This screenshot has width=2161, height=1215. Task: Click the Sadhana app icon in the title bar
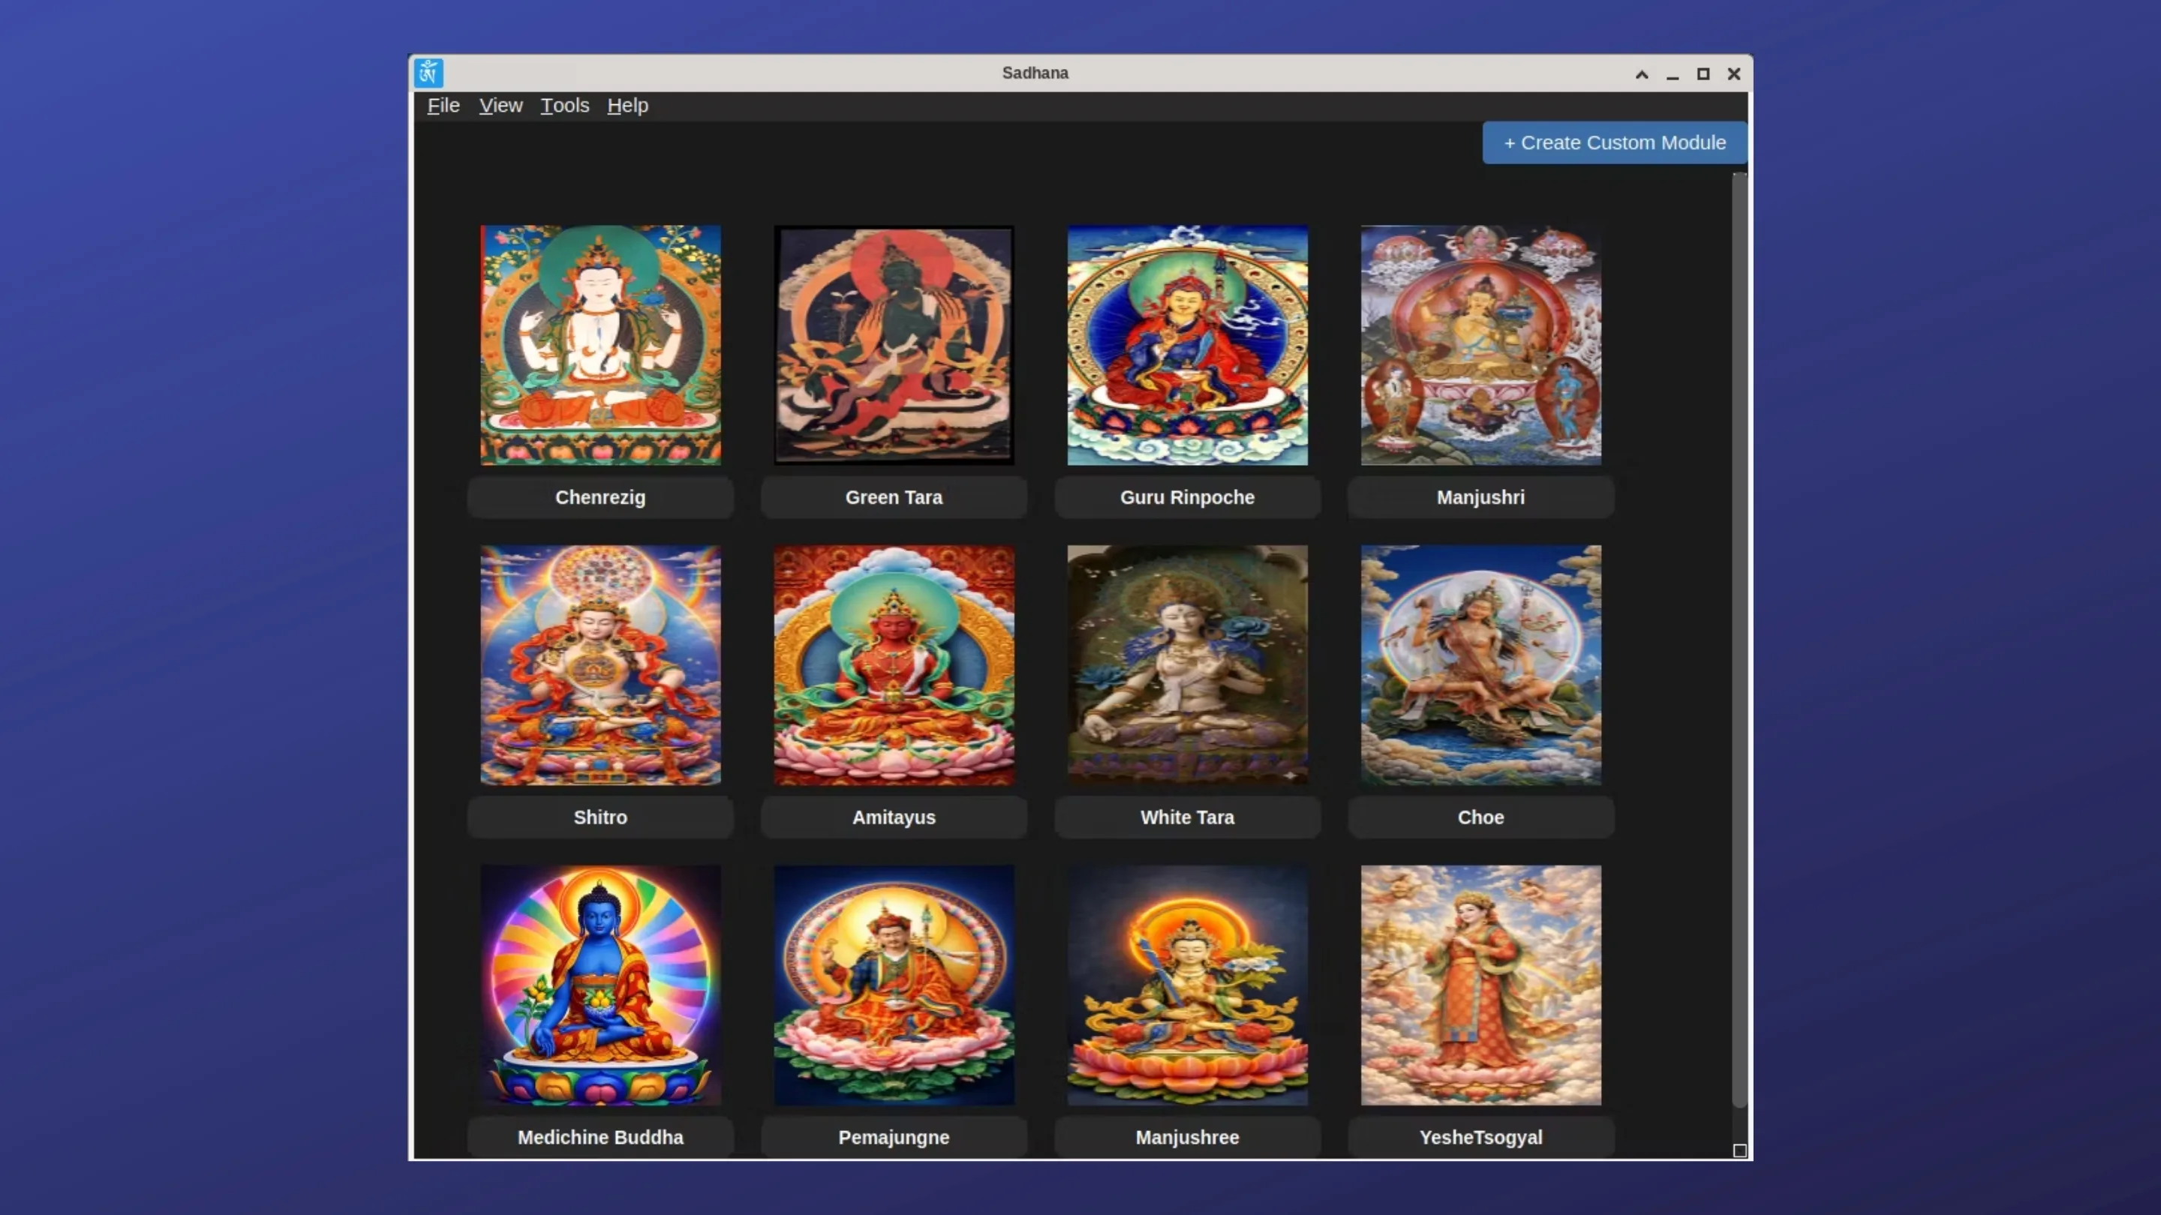[x=428, y=73]
